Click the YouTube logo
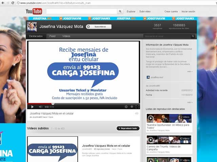Screen dimensions: 217x162 click(34, 11)
